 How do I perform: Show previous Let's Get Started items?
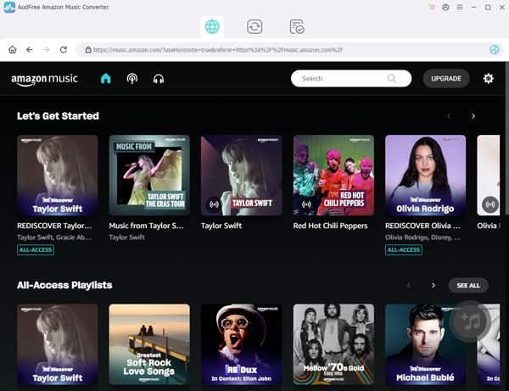tap(449, 116)
